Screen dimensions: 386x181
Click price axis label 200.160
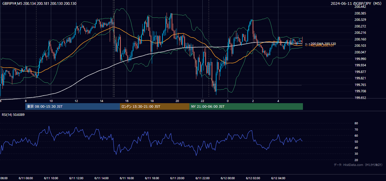pos(360,39)
